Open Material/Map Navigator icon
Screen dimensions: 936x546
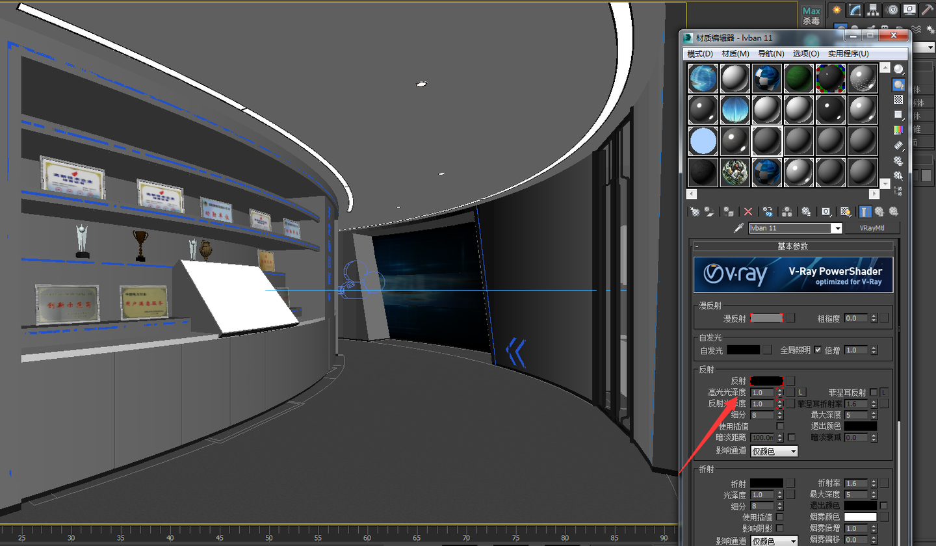899,190
